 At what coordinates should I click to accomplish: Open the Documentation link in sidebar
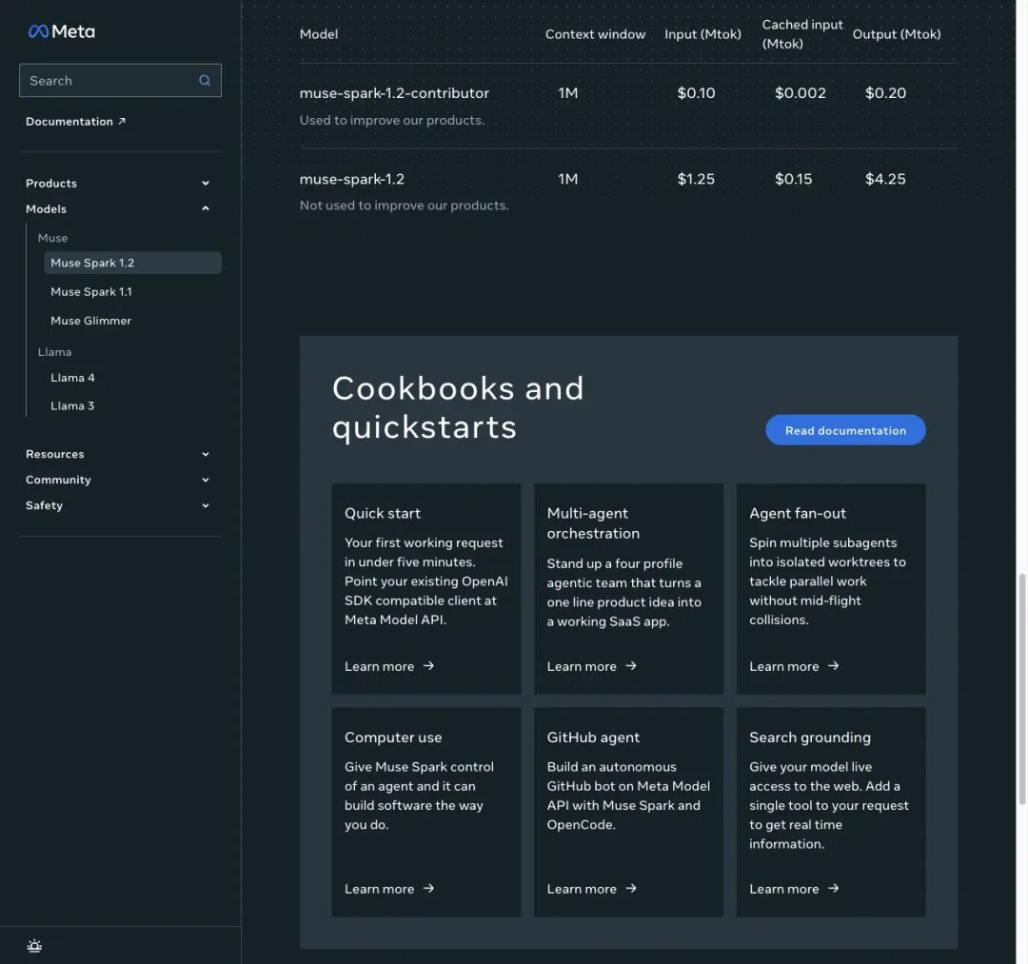pyautogui.click(x=75, y=121)
